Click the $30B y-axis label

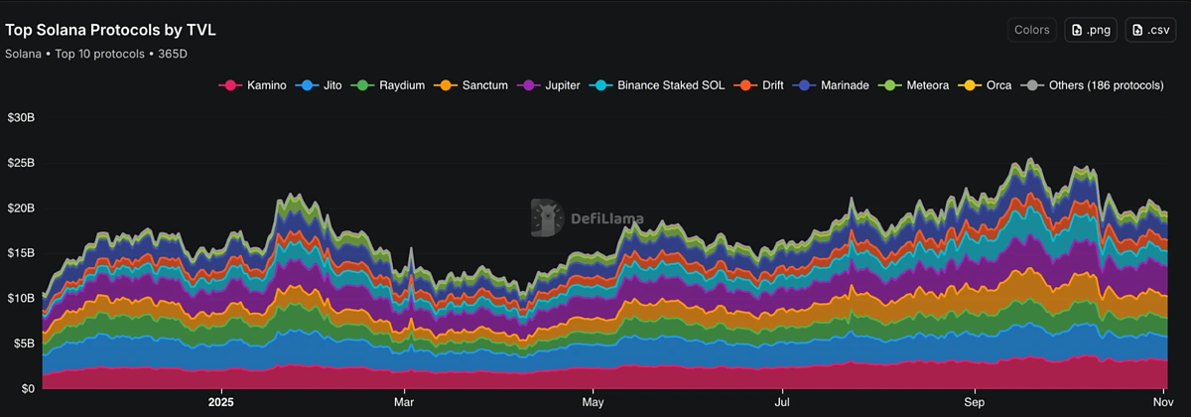click(20, 118)
